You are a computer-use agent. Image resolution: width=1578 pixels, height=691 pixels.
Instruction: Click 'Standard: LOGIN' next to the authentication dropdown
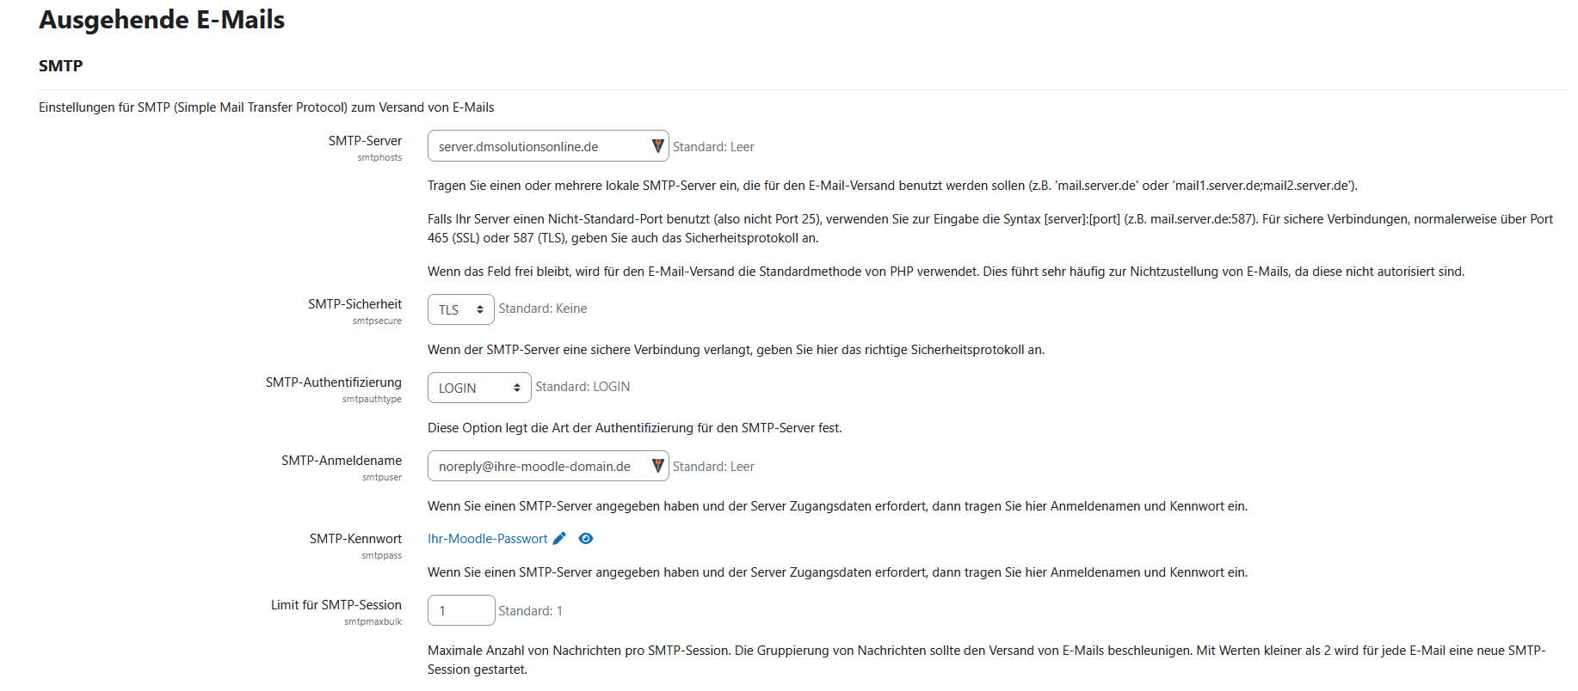pyautogui.click(x=583, y=387)
